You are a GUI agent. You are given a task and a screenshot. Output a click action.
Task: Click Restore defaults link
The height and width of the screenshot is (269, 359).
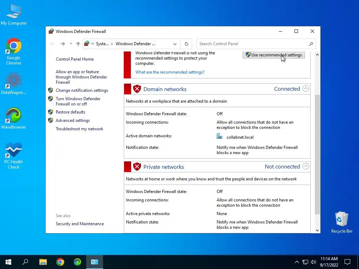tap(70, 112)
